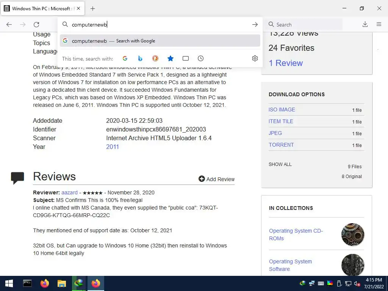Open the first Firefox taskbar icon

pos(45,283)
